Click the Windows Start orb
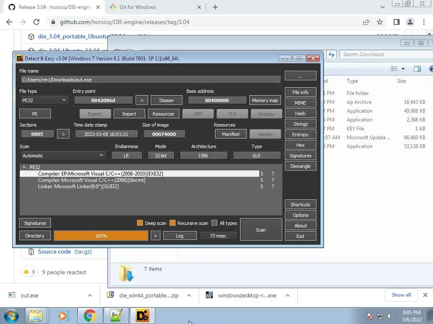The image size is (433, 324). pyautogui.click(x=11, y=316)
